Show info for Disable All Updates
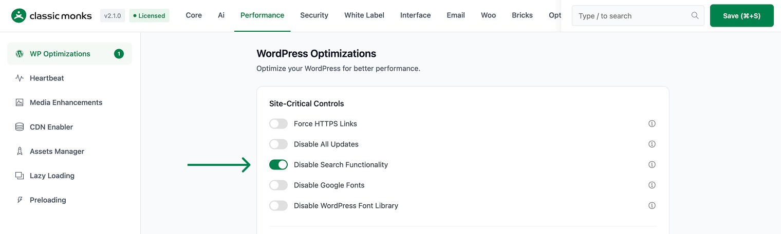Screen dimensions: 781x234 click(652, 144)
